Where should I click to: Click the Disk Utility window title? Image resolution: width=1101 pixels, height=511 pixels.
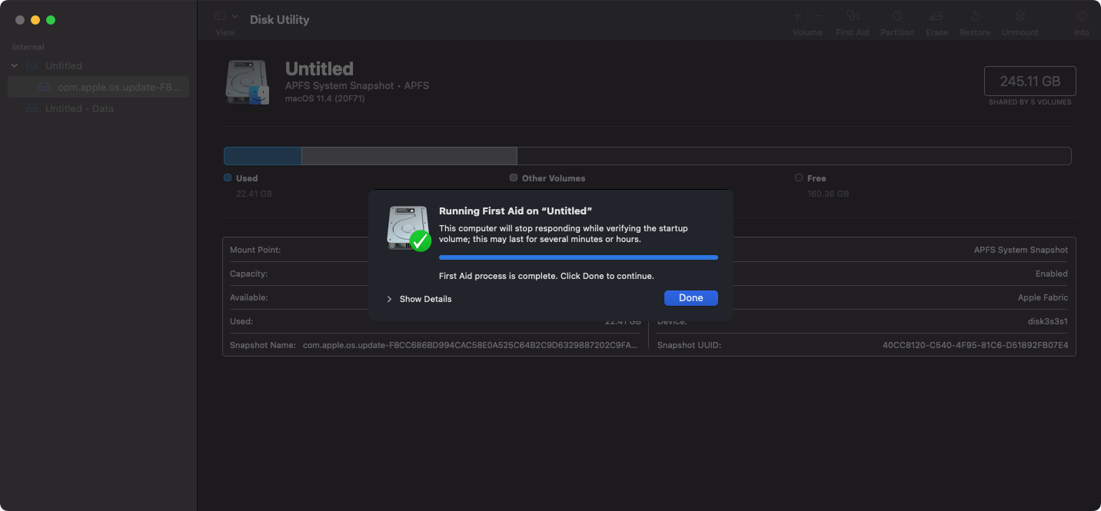[x=279, y=19]
